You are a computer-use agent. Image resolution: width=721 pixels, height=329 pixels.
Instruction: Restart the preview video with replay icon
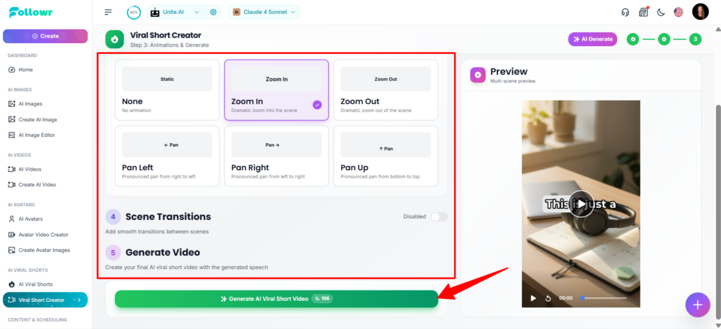(x=548, y=298)
